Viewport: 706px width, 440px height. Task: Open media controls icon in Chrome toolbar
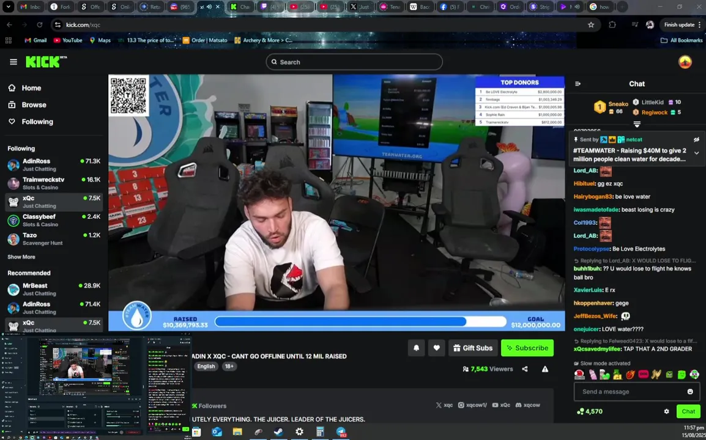(x=635, y=24)
